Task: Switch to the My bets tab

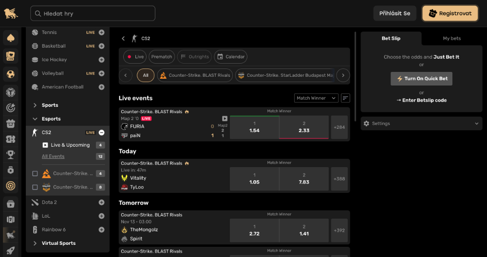Action: click(452, 38)
